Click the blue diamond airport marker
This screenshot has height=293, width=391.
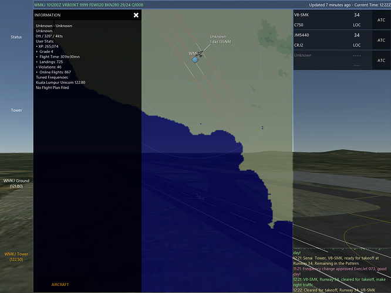[x=195, y=60]
